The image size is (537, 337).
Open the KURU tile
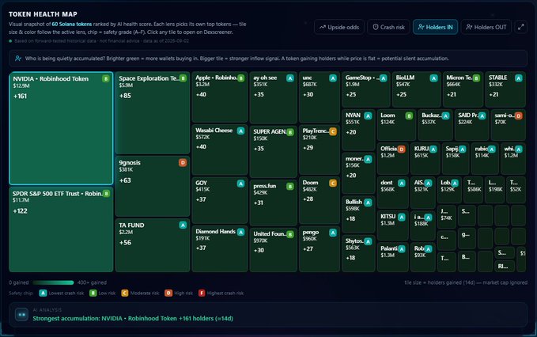425,158
